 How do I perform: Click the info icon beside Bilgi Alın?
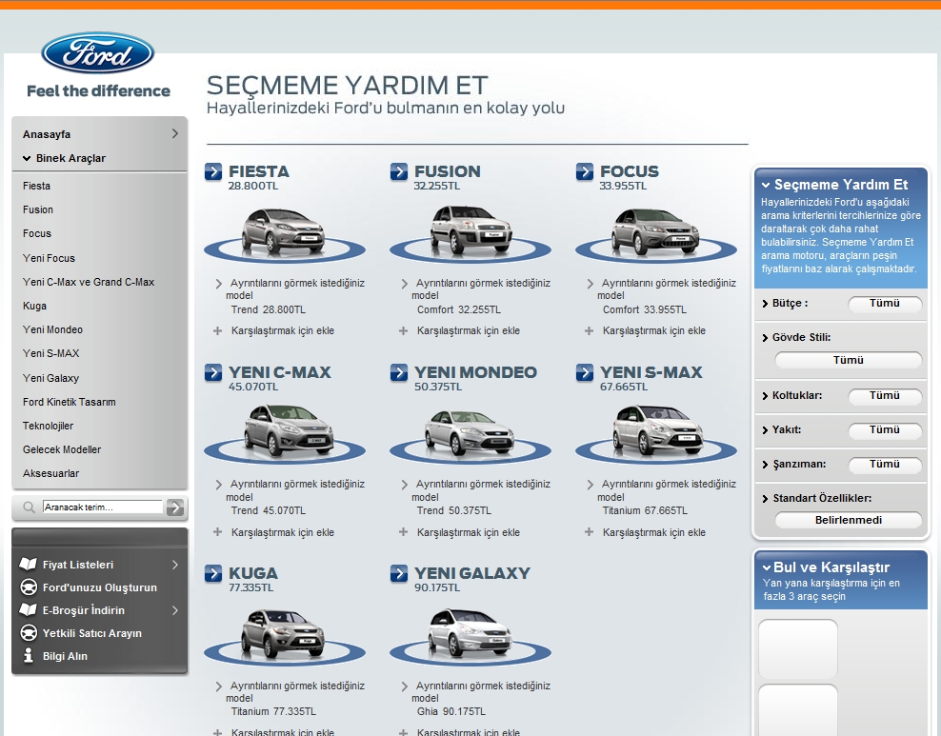(28, 655)
